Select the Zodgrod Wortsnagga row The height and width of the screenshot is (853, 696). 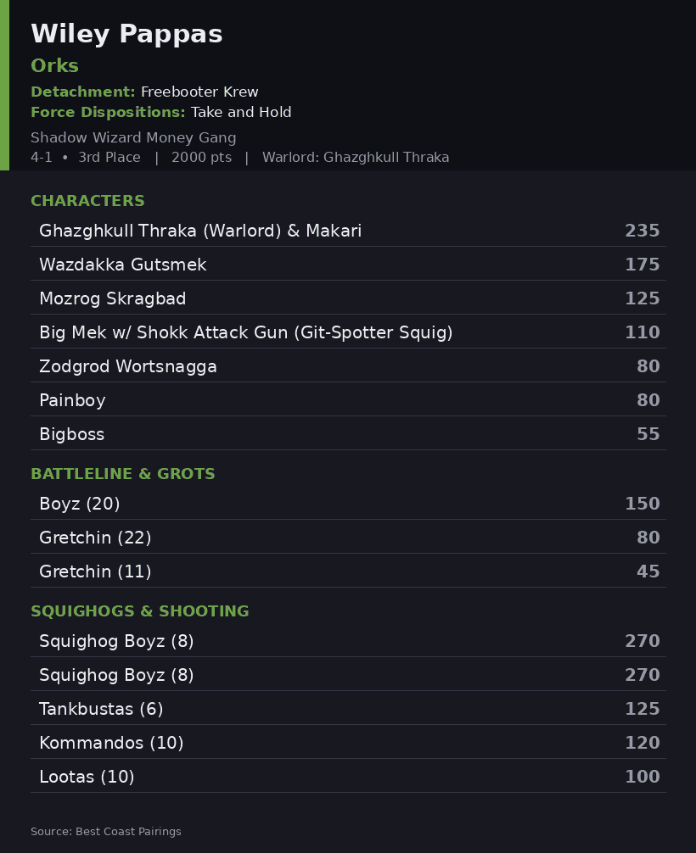348,365
